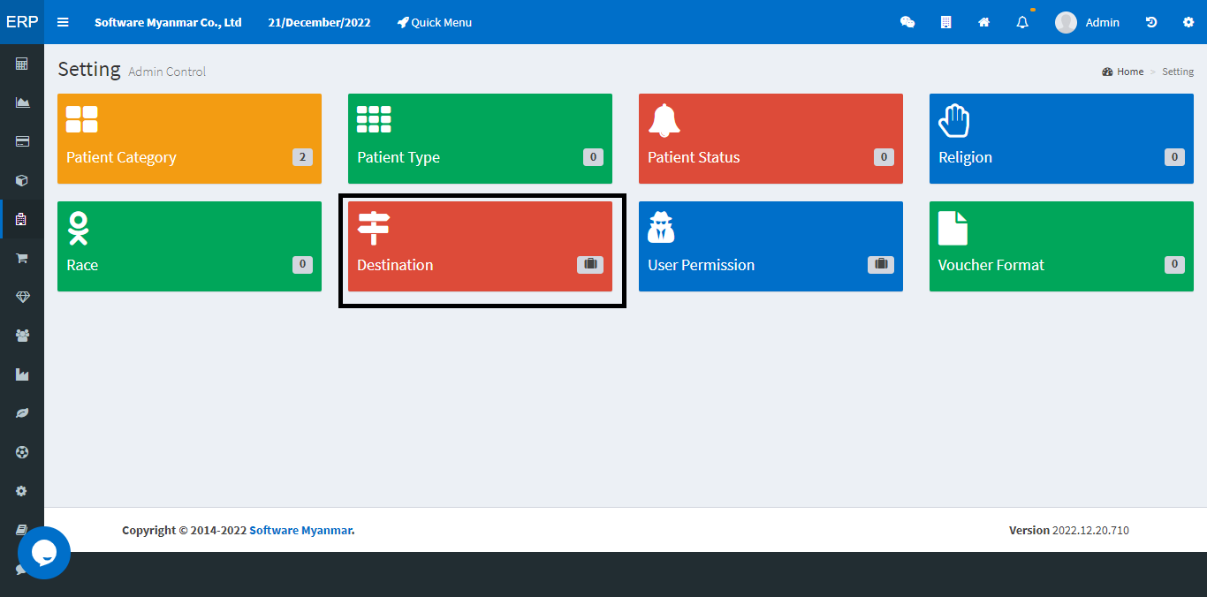1207x597 pixels.
Task: Open the Destination tile
Action: pyautogui.click(x=480, y=246)
